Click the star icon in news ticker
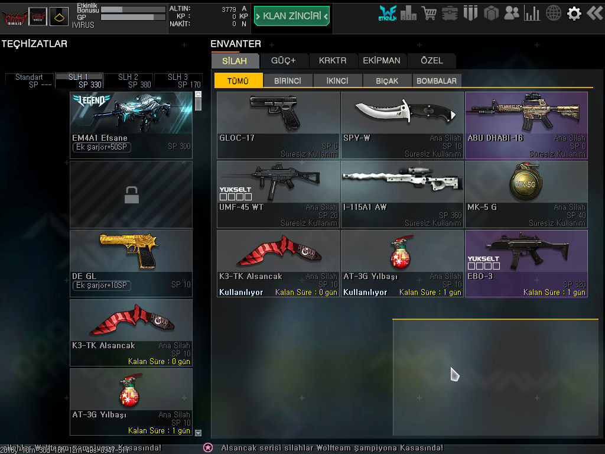 pos(208,447)
